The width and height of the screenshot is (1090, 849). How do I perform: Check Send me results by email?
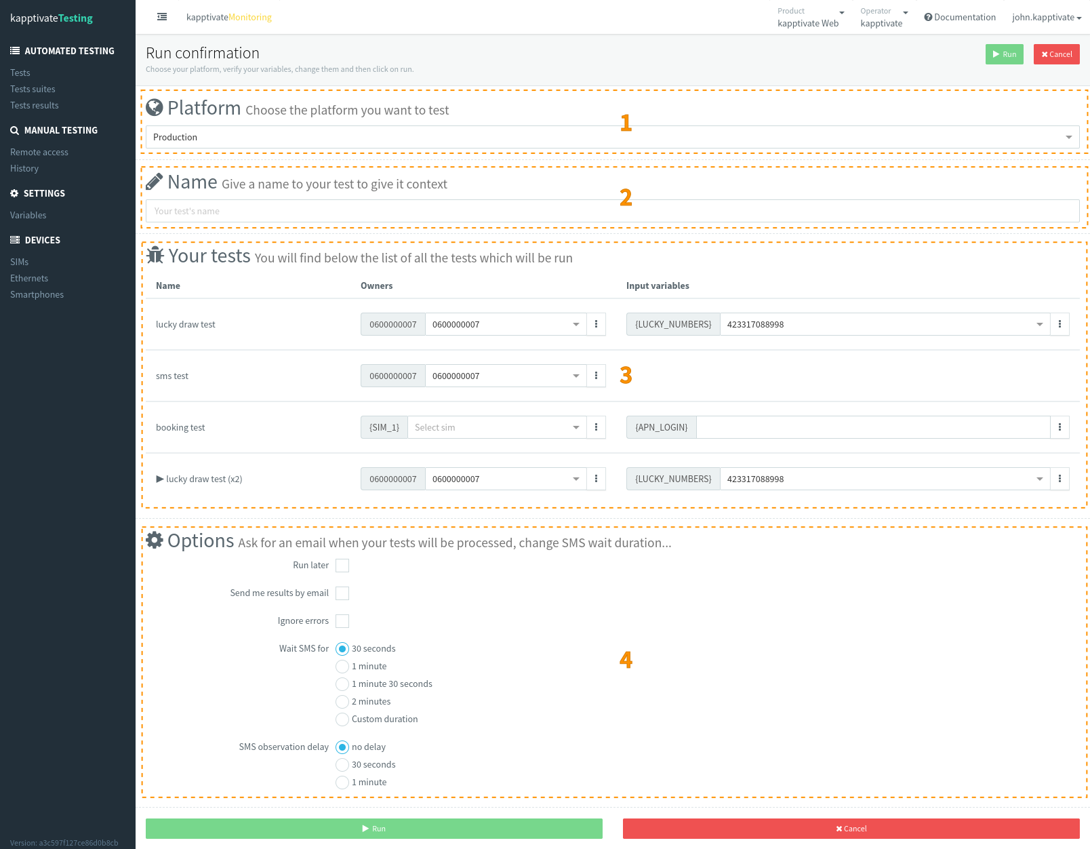342,593
